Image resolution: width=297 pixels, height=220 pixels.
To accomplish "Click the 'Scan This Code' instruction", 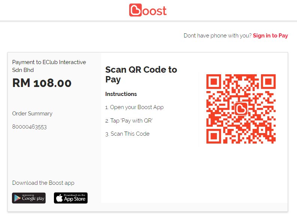I will 128,134.
